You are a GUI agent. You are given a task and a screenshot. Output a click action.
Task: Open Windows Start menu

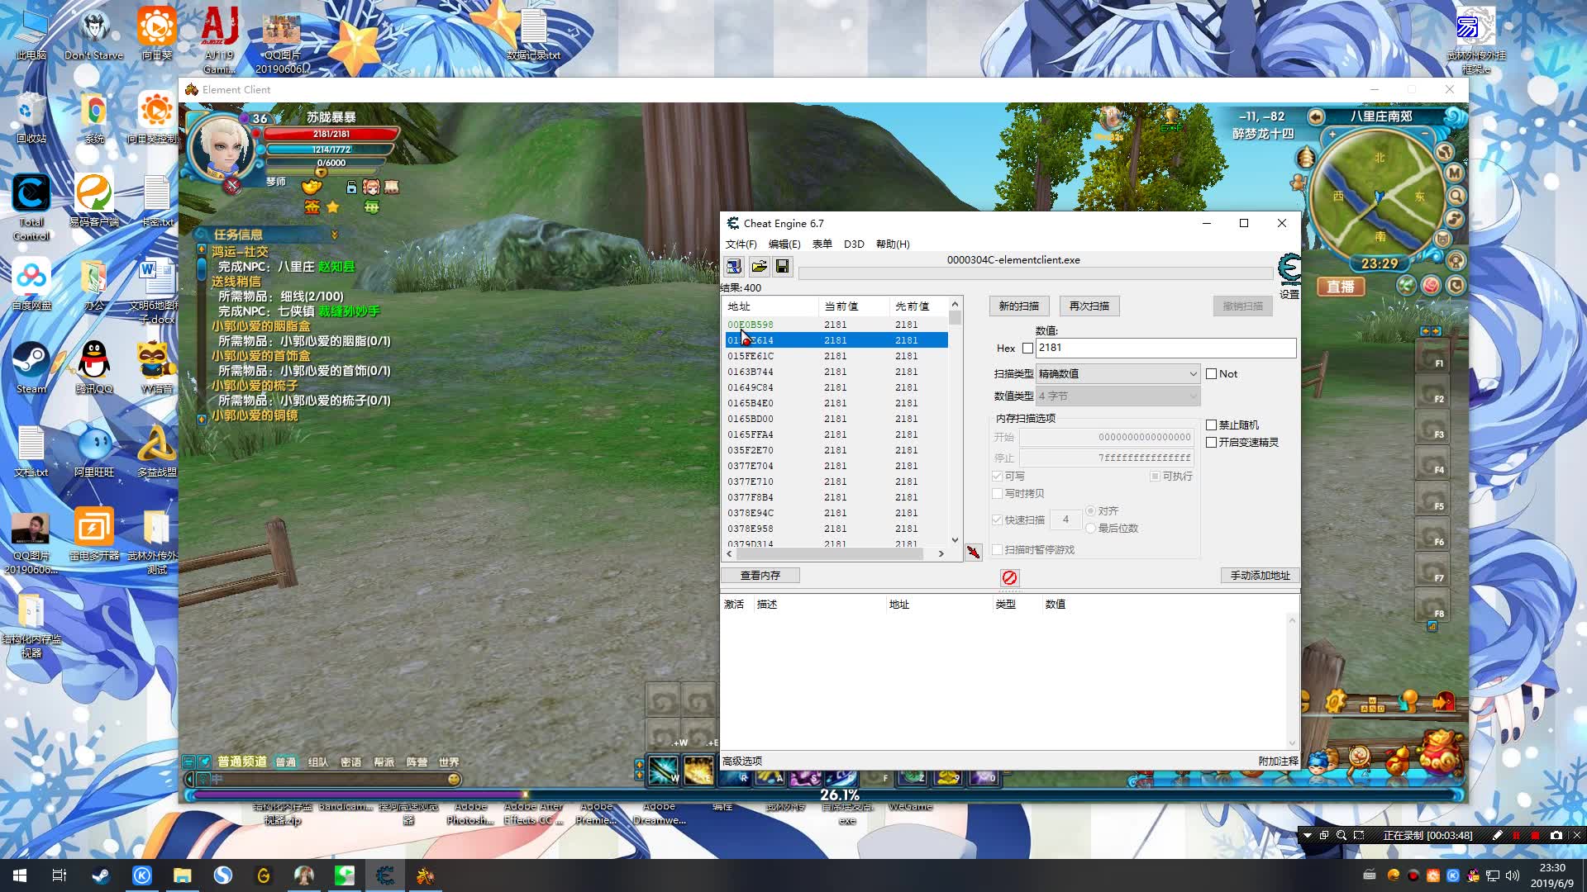pos(20,875)
